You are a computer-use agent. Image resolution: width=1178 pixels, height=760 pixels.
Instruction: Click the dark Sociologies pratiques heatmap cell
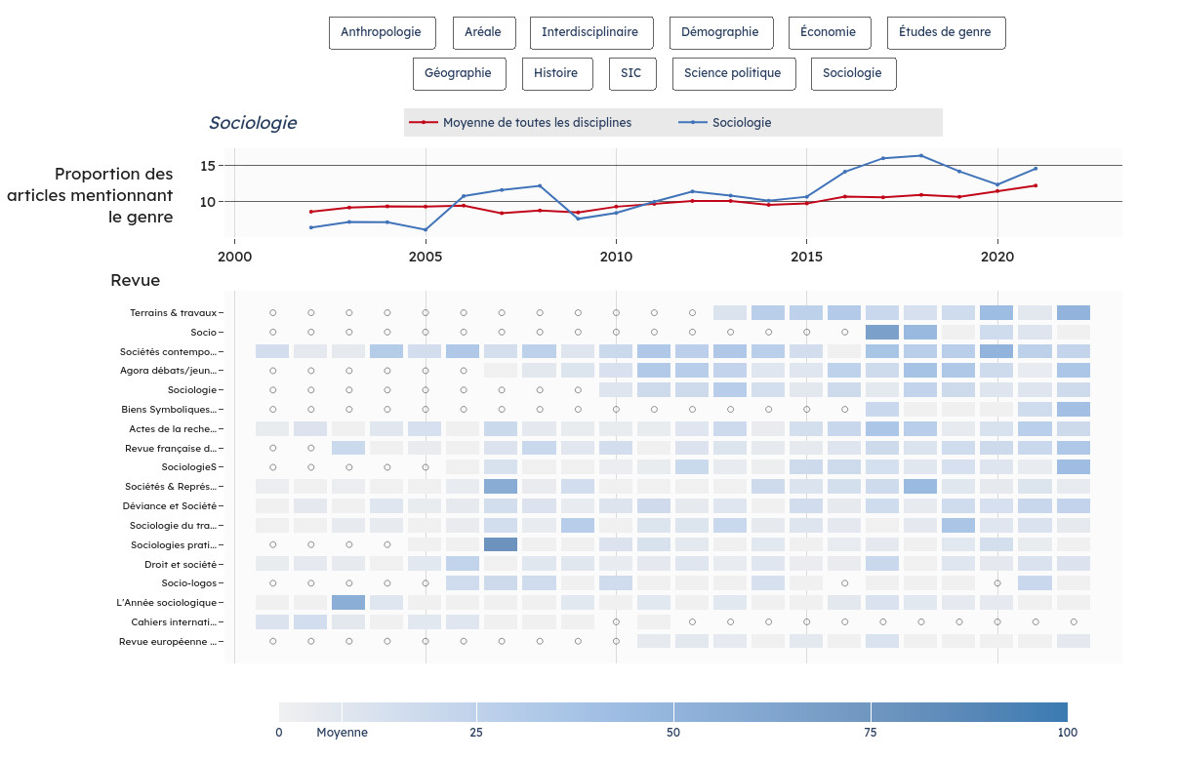[x=501, y=544]
